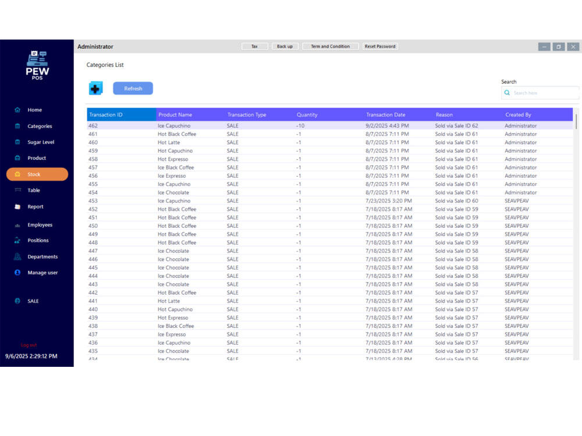Minimize the application window

(544, 47)
